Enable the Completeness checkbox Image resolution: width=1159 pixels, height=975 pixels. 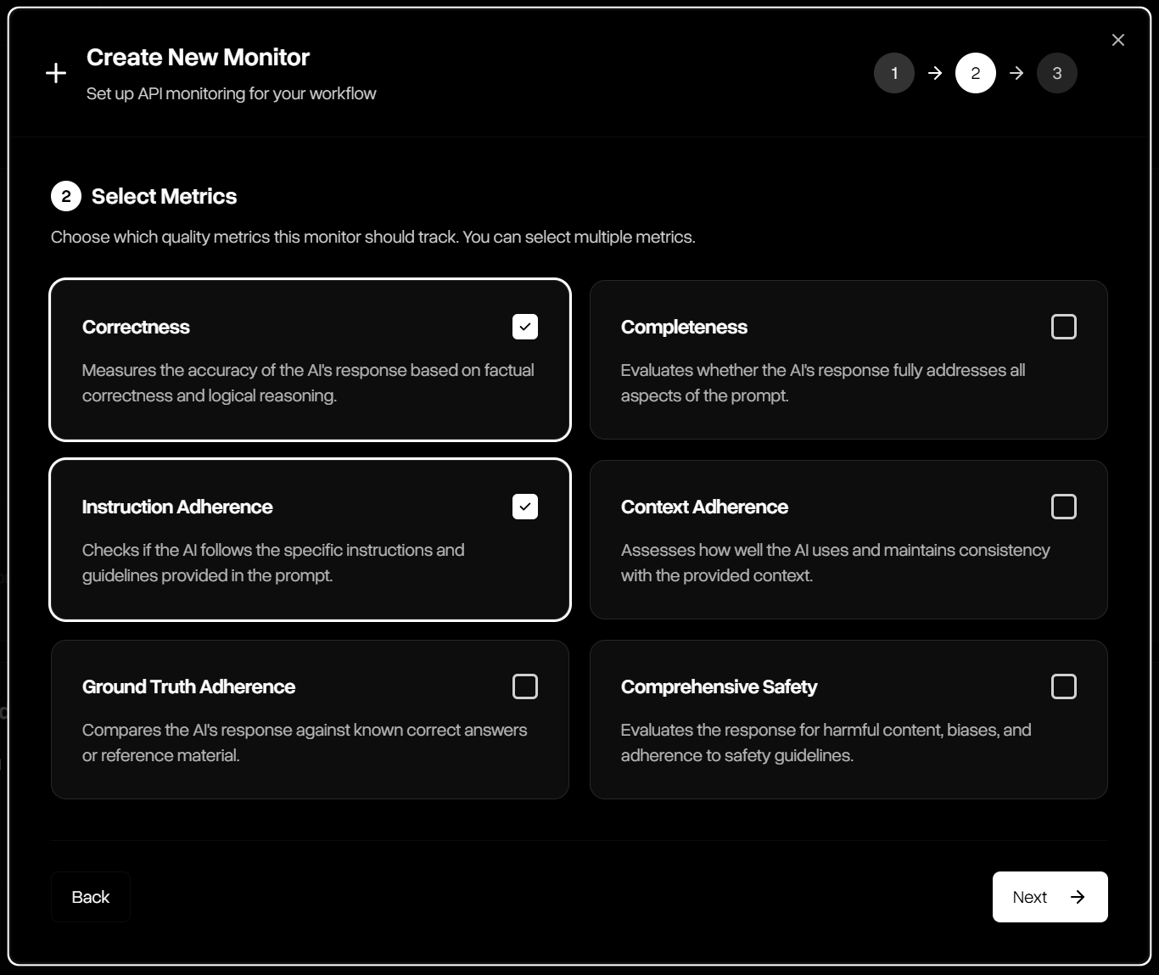(x=1064, y=327)
